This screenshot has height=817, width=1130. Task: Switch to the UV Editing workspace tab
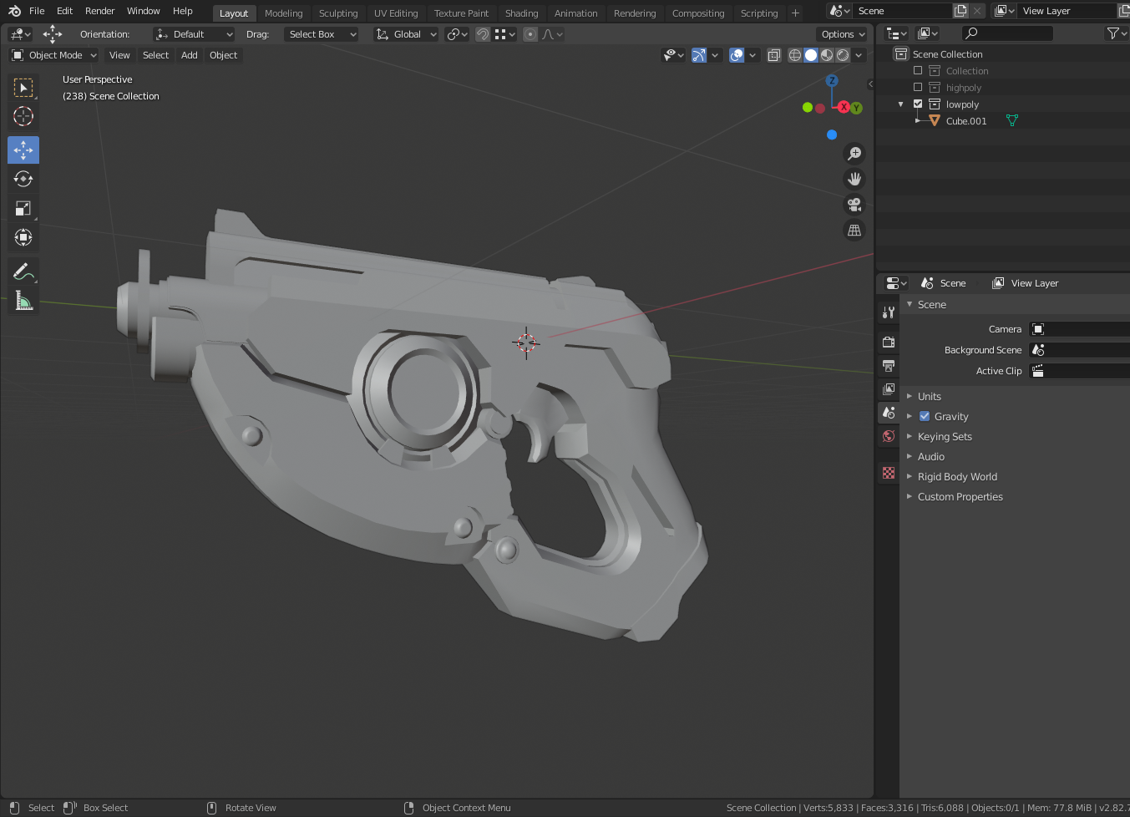click(x=396, y=13)
